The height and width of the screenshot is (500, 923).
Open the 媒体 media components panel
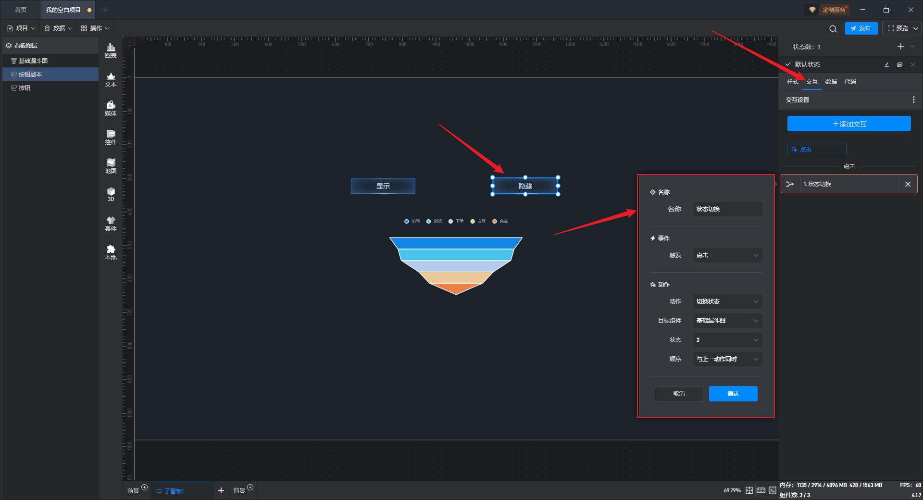111,108
